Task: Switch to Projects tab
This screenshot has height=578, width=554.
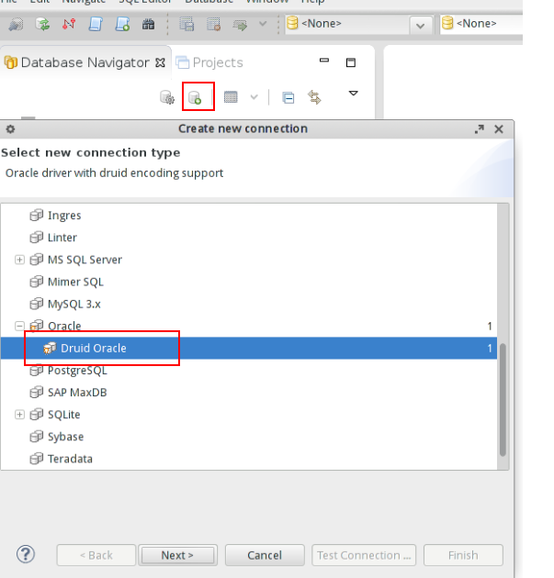Action: pyautogui.click(x=209, y=62)
